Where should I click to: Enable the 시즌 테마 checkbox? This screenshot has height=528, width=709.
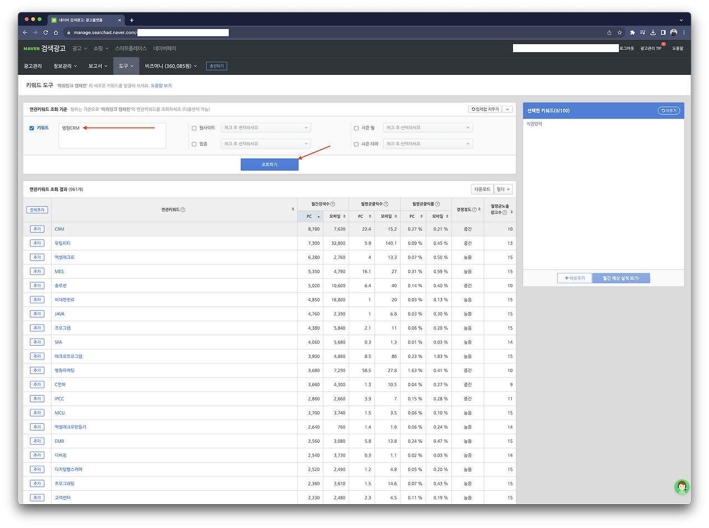click(x=356, y=144)
